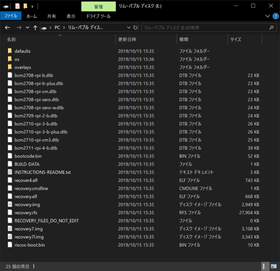Click the blue Help question mark icon
The width and height of the screenshot is (280, 271).
click(x=275, y=16)
